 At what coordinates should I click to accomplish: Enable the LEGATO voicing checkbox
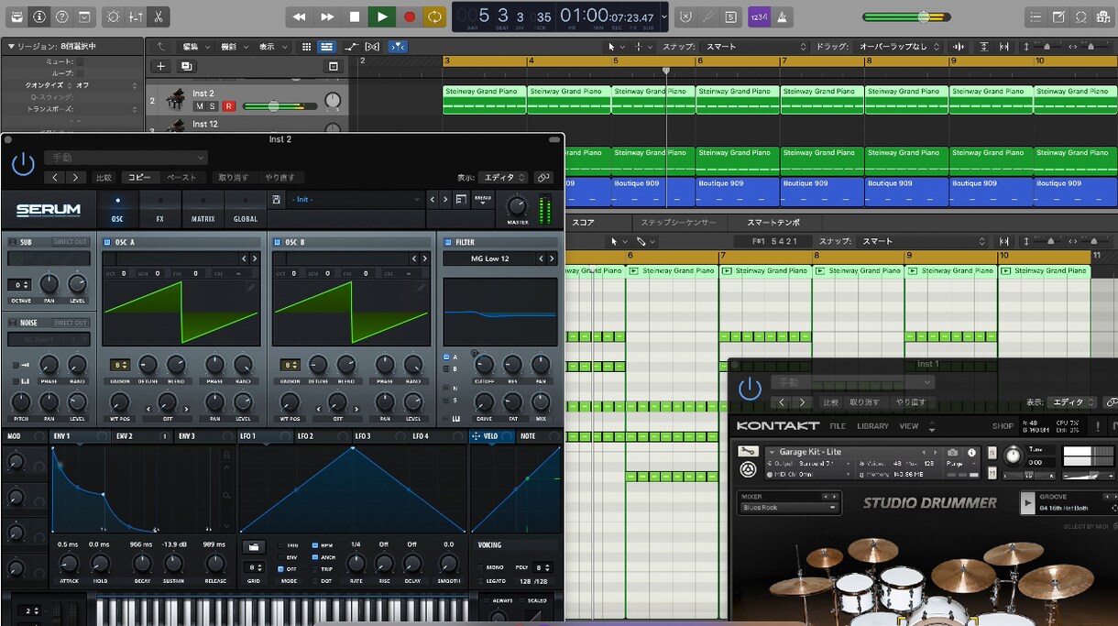tap(481, 581)
